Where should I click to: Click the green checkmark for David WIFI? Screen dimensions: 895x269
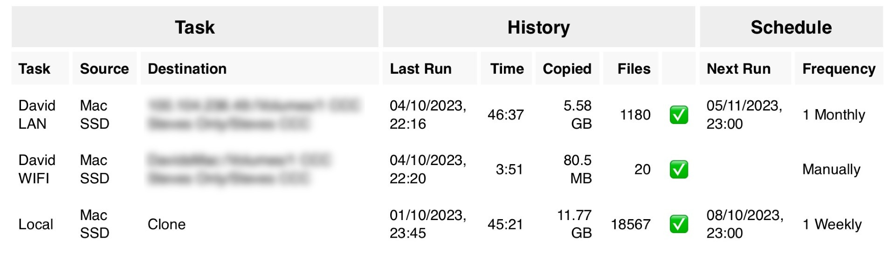679,169
